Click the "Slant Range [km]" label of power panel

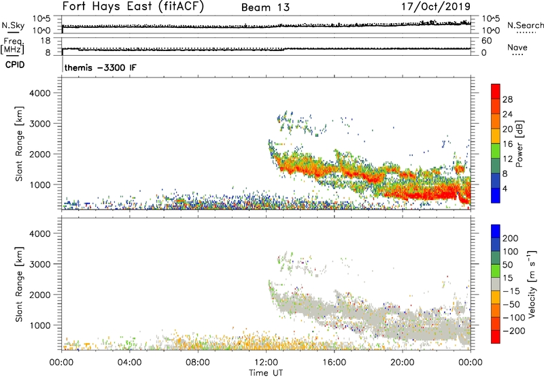pyautogui.click(x=20, y=144)
